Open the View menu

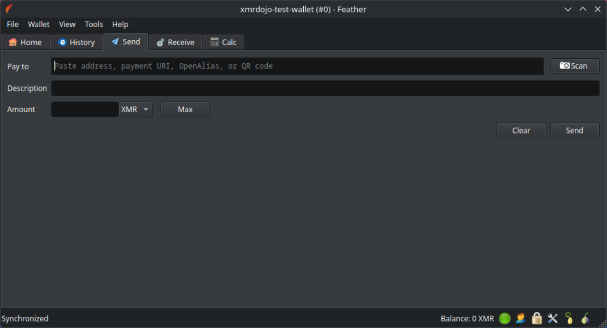tap(67, 24)
